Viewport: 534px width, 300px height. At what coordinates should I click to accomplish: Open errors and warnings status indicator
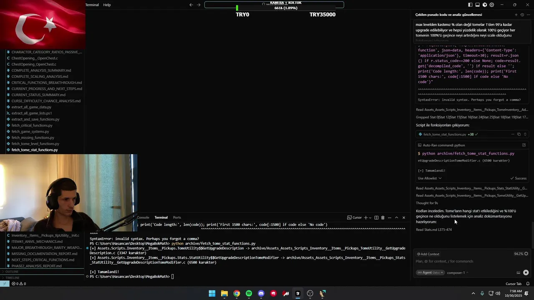point(19,284)
